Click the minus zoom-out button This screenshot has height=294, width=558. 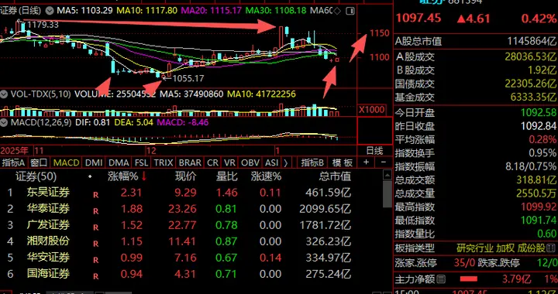point(384,162)
